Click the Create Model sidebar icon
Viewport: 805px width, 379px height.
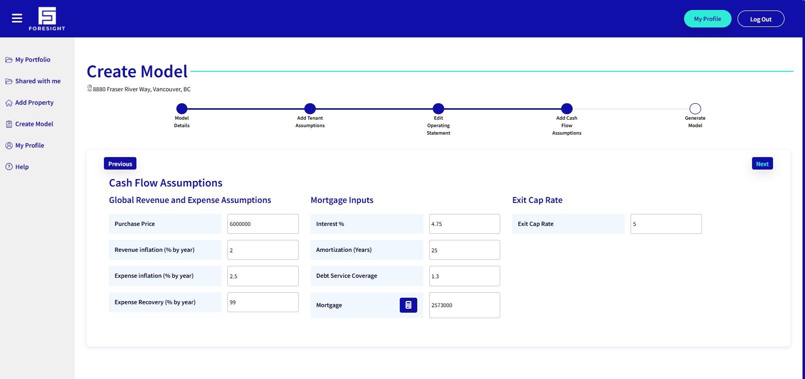pyautogui.click(x=9, y=124)
